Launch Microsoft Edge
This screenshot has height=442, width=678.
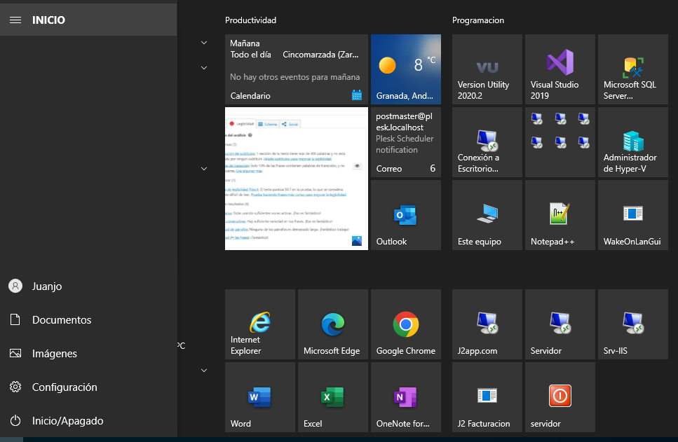(x=333, y=324)
